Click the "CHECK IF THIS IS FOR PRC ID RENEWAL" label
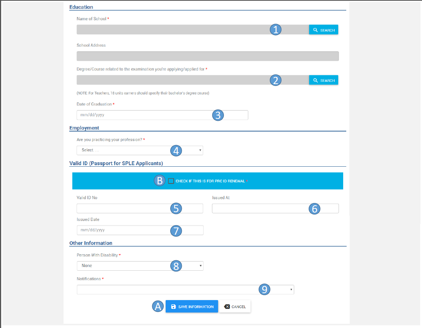Viewport: 422px width, 328px height. [x=210, y=181]
